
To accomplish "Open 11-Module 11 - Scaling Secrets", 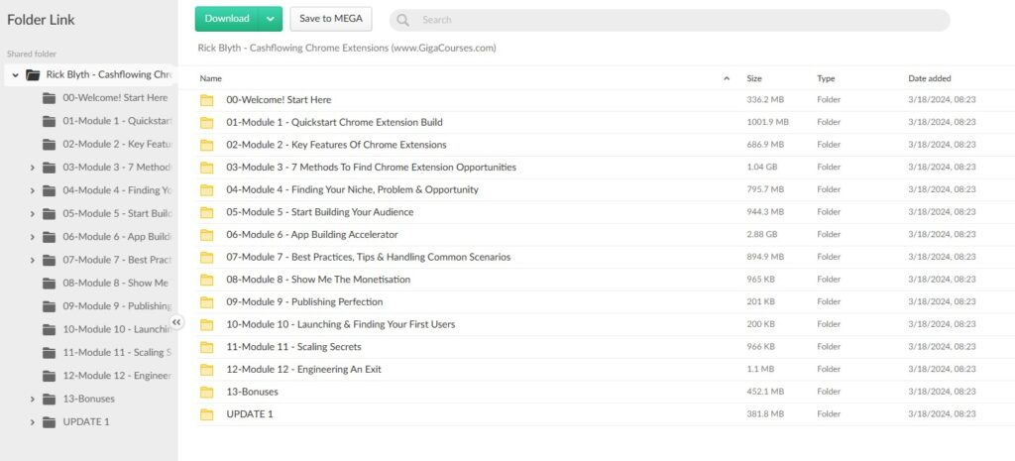I will (x=293, y=347).
